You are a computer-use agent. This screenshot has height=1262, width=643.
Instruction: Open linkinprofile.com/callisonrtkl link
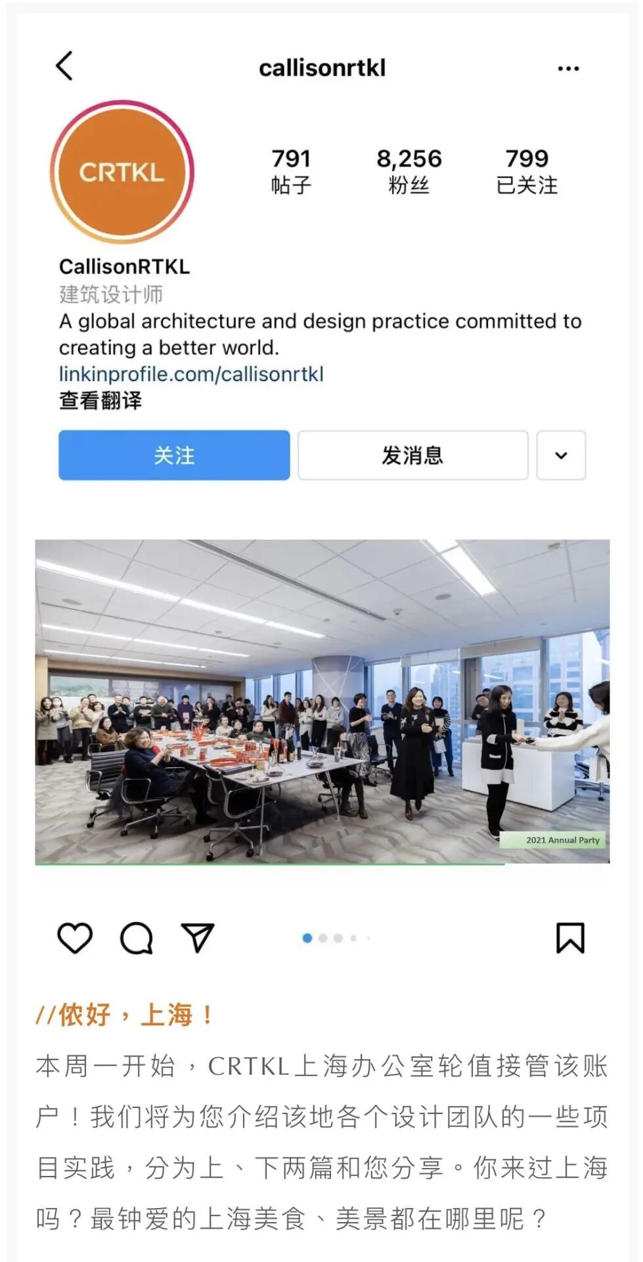tap(191, 374)
